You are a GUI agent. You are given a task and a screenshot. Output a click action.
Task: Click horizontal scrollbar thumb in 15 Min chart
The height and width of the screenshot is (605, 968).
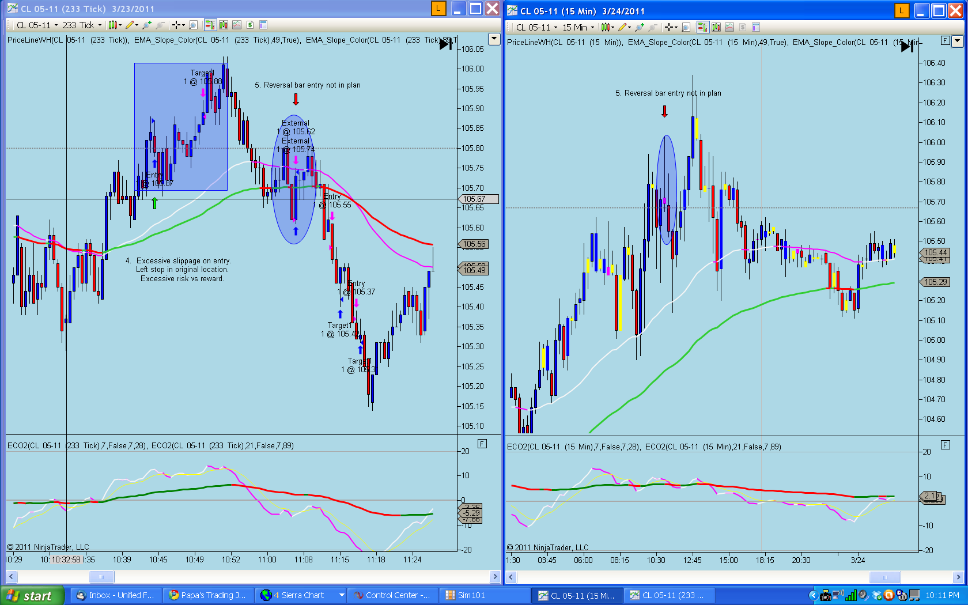[884, 577]
